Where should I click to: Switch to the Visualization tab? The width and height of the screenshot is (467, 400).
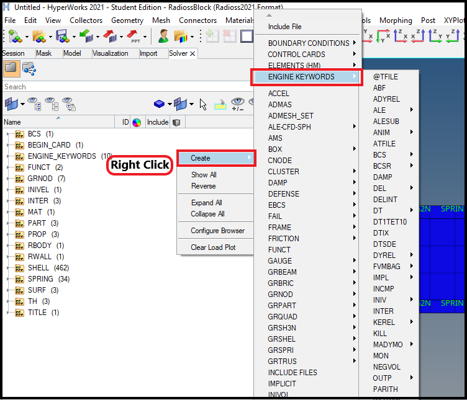click(110, 53)
